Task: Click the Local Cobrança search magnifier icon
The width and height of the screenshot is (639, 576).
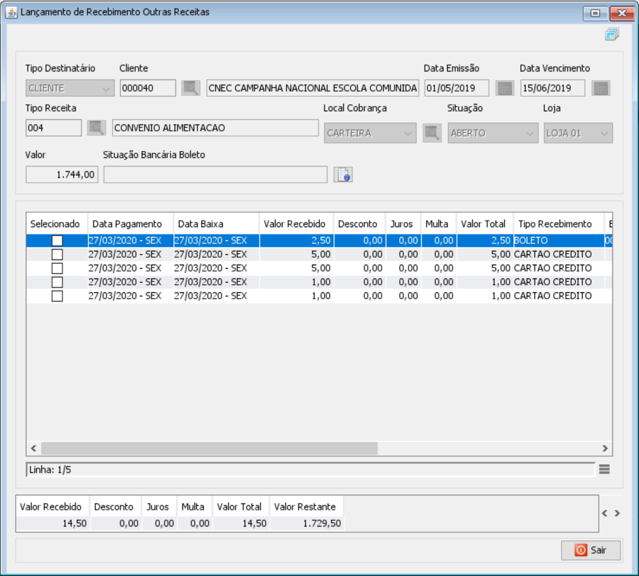Action: tap(431, 133)
